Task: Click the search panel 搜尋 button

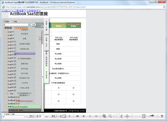Action: [34, 25]
